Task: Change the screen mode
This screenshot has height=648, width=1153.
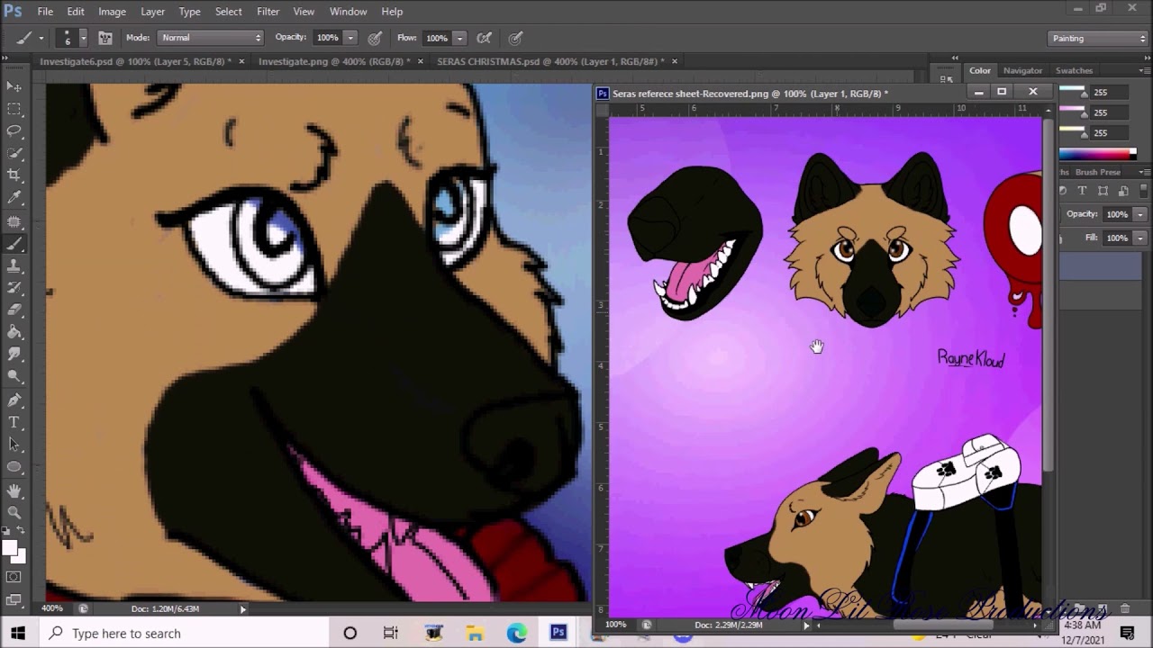Action: point(14,599)
